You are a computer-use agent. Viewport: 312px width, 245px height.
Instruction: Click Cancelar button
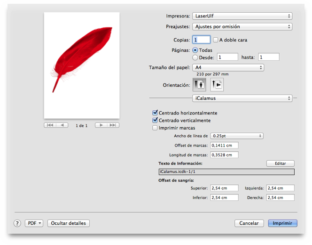pos(249,223)
